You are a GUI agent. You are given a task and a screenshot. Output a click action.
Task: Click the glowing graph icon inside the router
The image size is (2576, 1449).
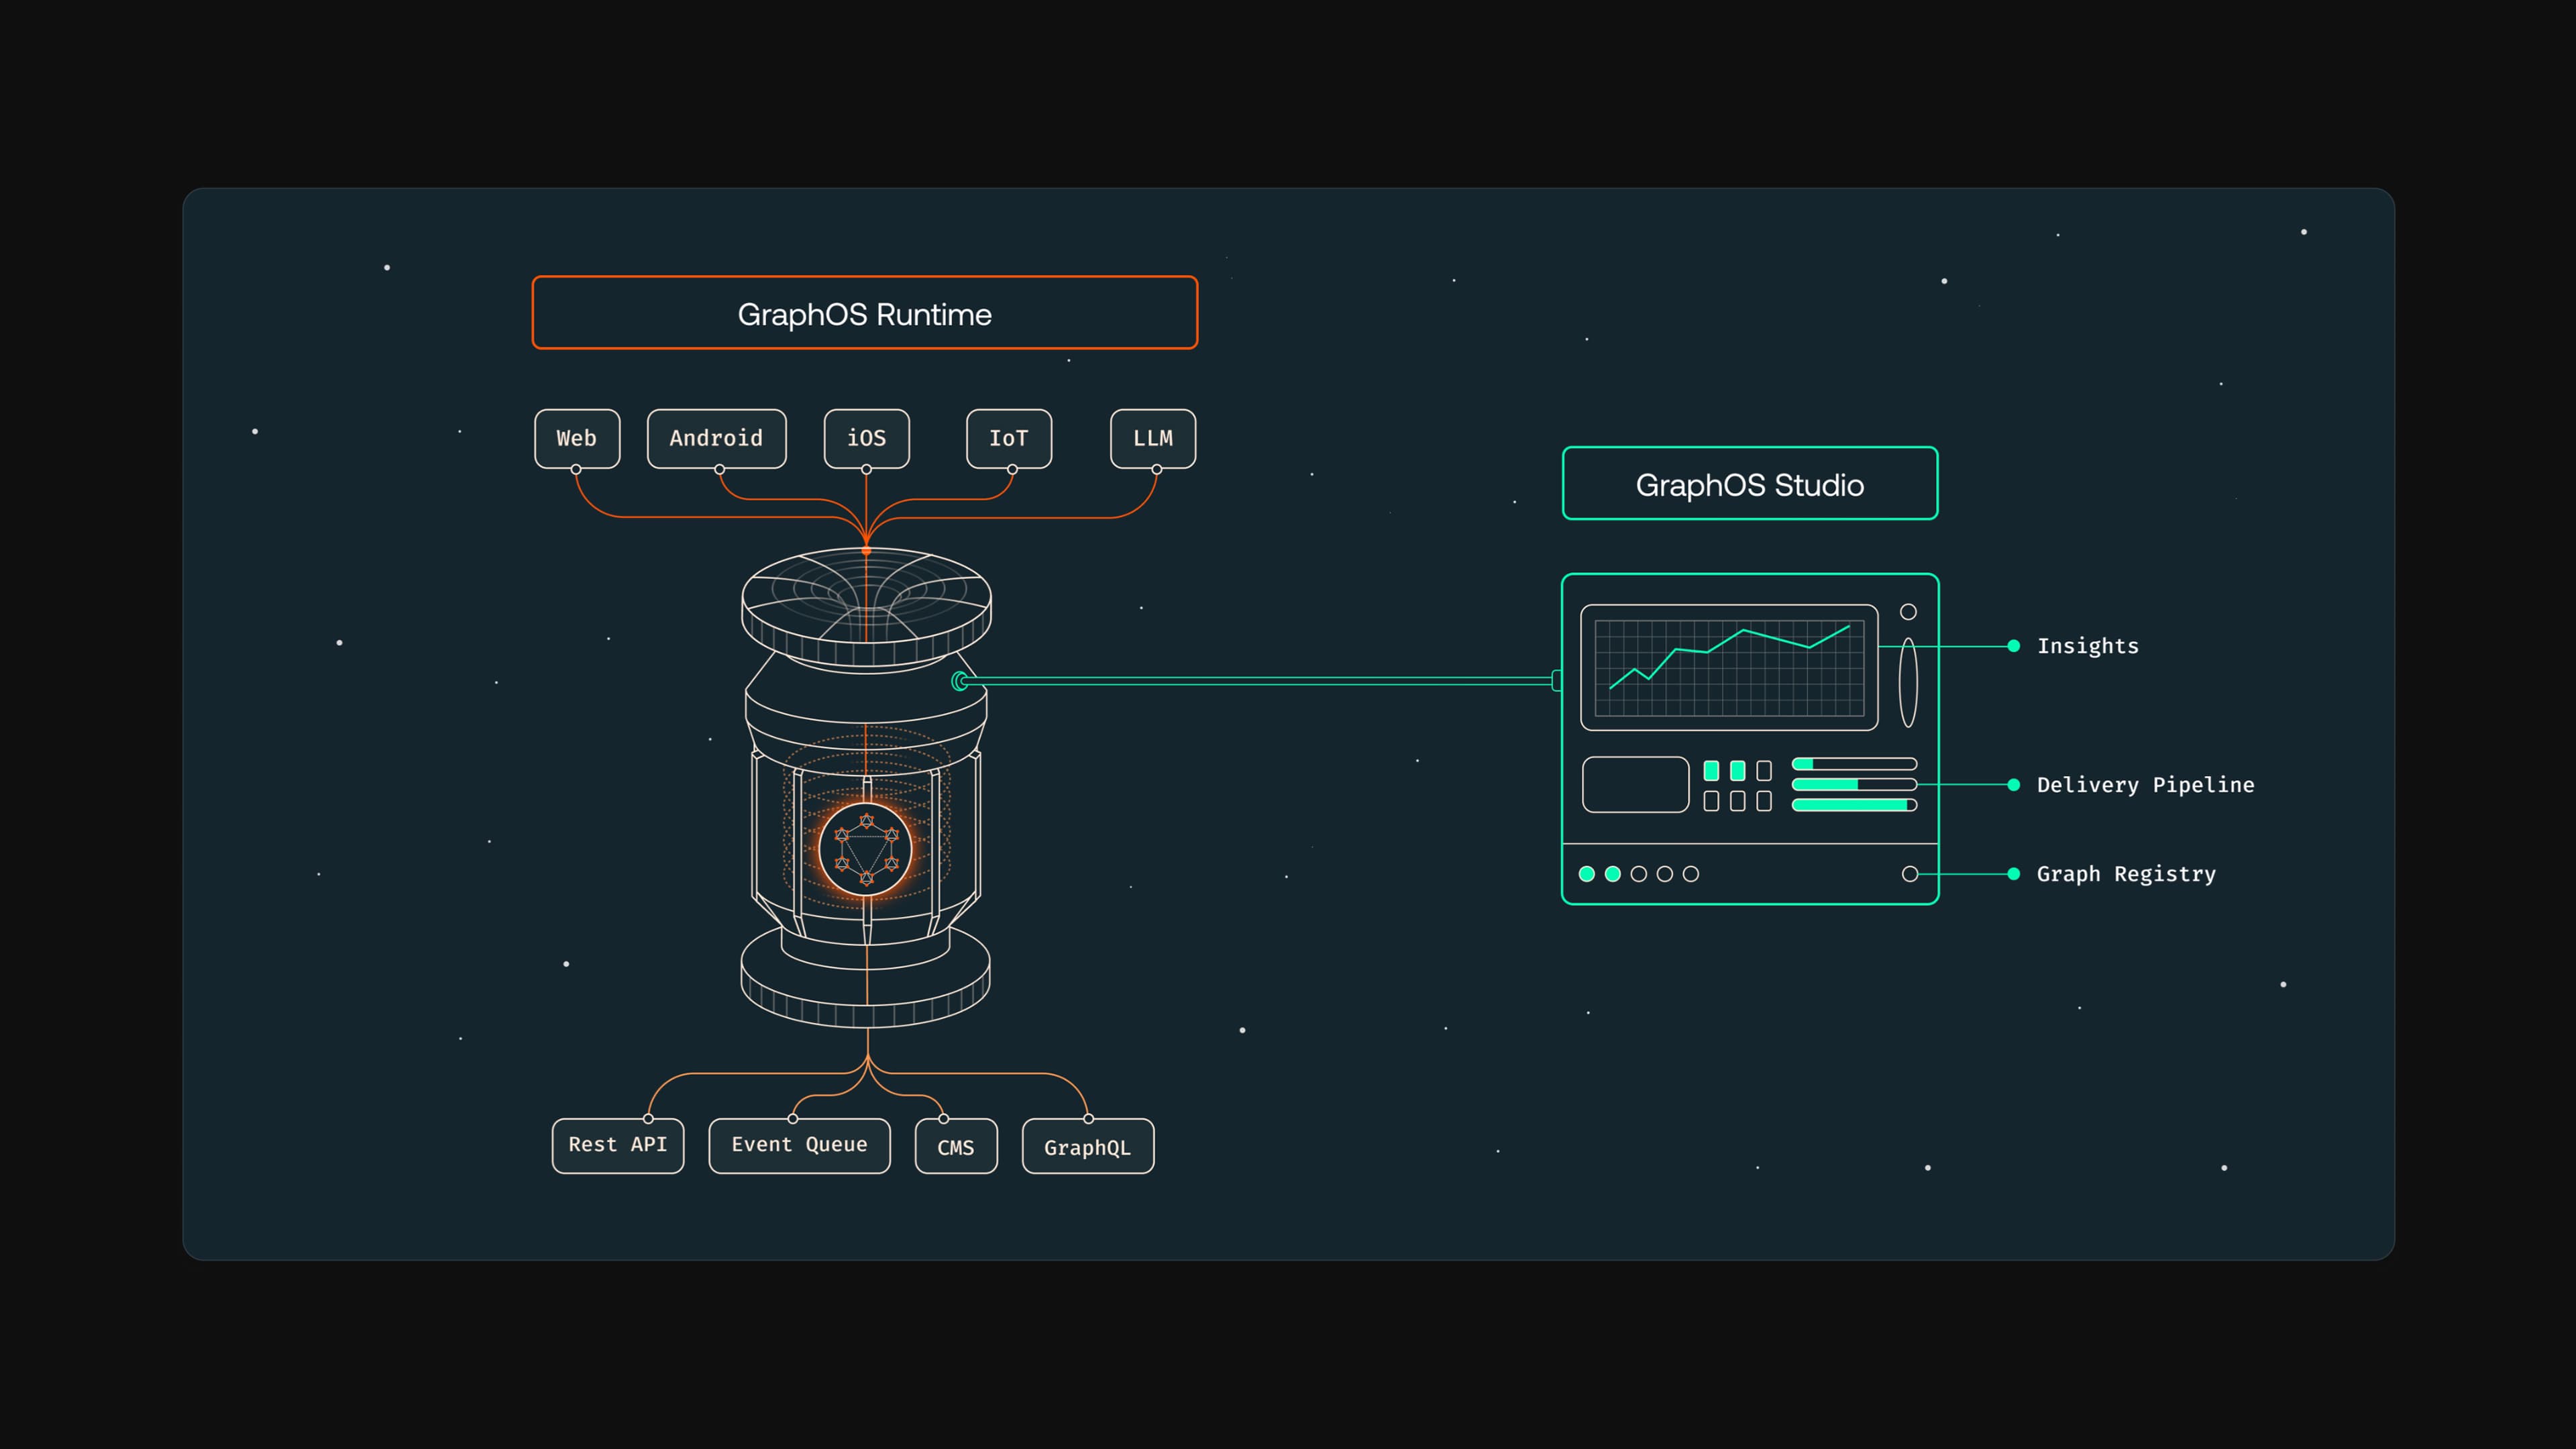866,850
